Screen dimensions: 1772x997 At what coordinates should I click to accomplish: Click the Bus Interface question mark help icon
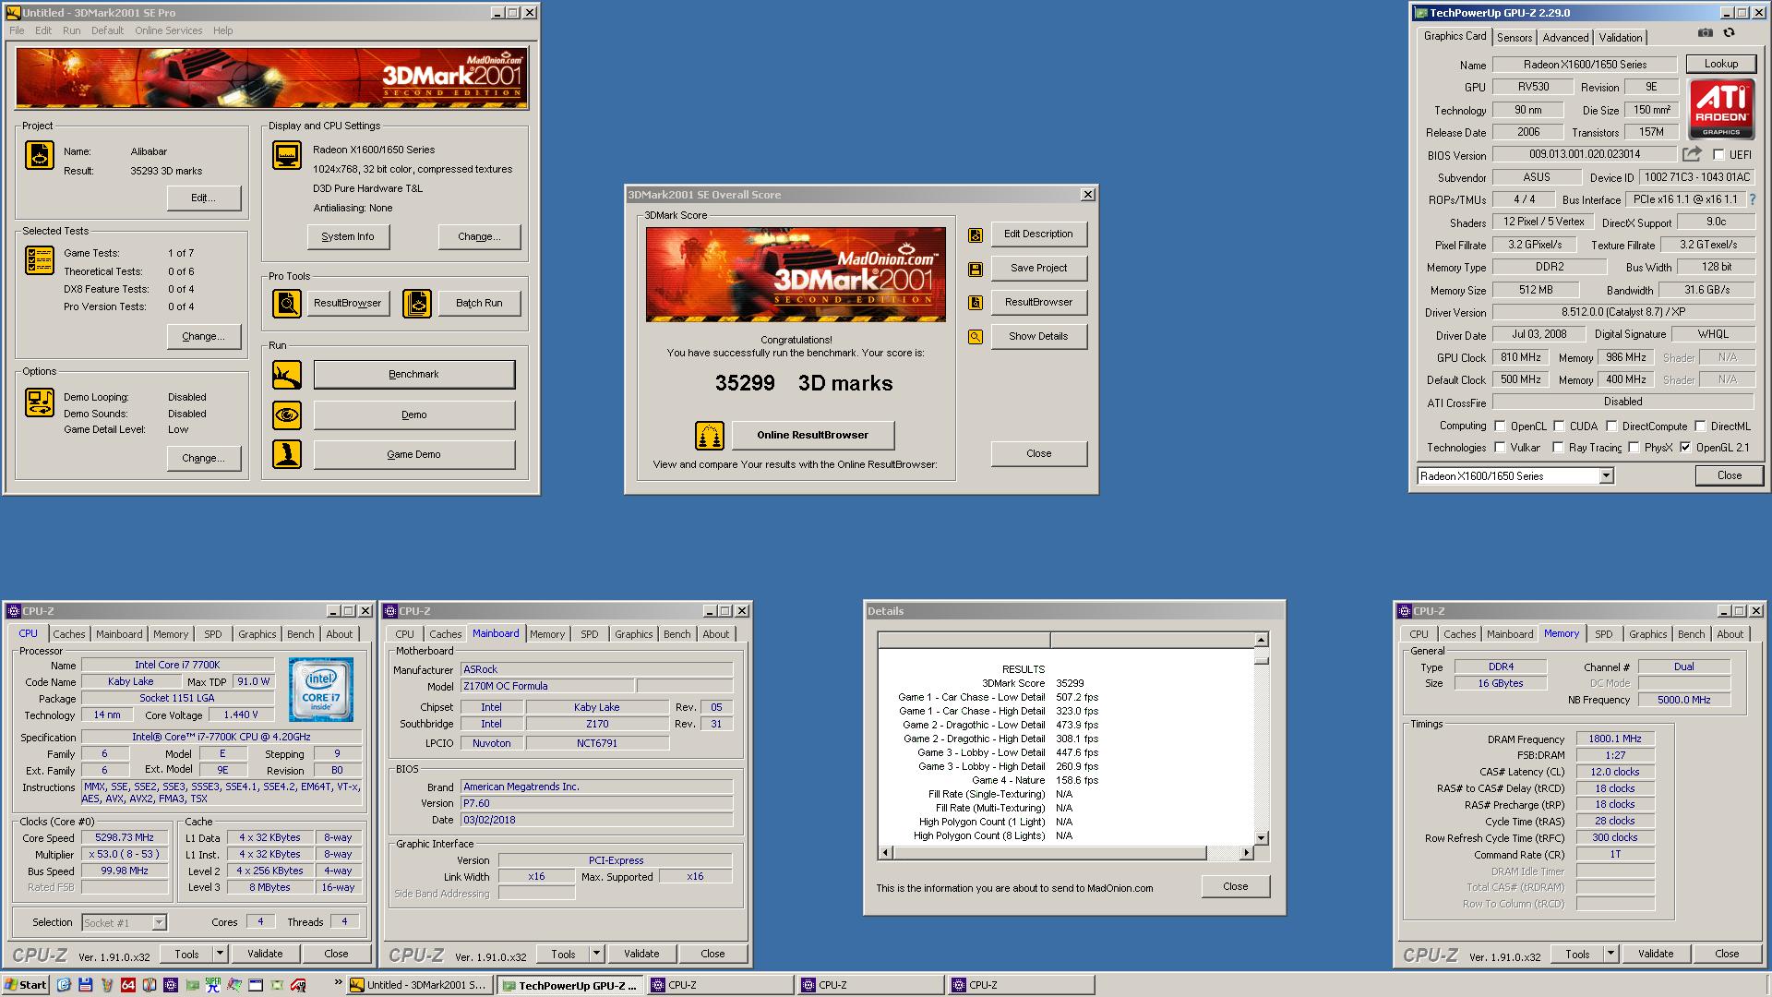click(x=1753, y=199)
